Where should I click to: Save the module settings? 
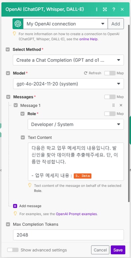coord(118,250)
